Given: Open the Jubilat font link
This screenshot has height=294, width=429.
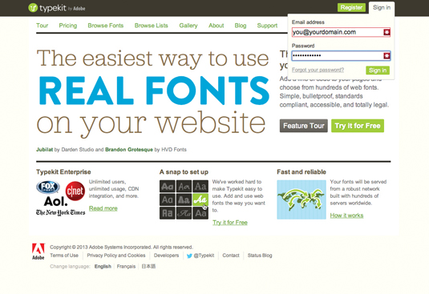Looking at the screenshot, I should [45, 150].
